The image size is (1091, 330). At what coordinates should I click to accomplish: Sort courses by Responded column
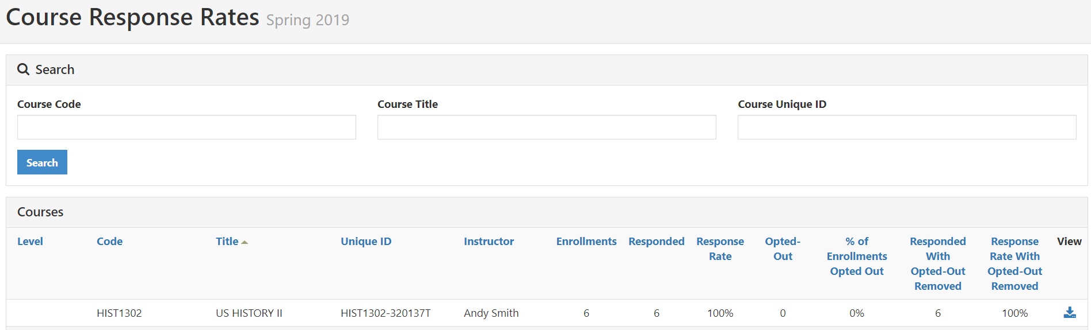[657, 242]
